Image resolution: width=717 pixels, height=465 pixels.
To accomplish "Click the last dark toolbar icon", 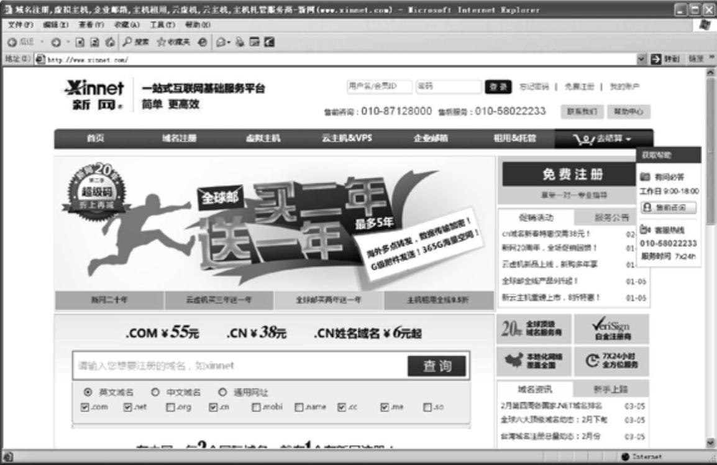I will [269, 42].
